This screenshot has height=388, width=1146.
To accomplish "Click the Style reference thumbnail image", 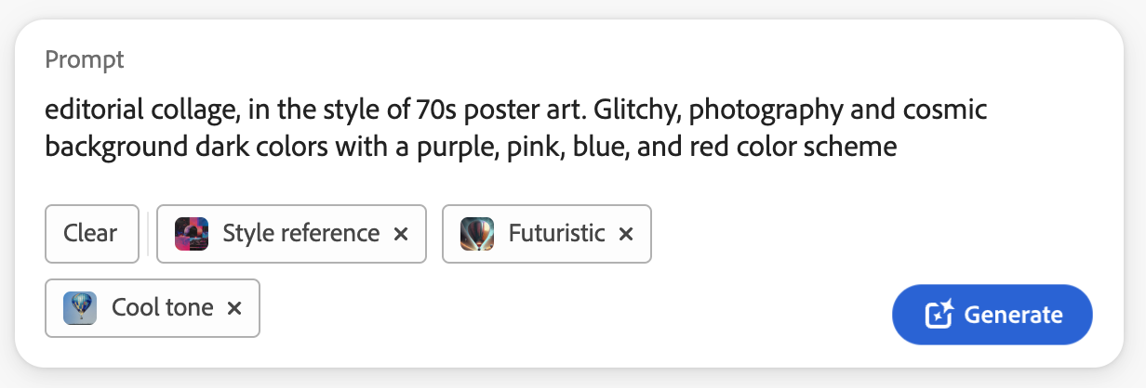I will tap(192, 234).
